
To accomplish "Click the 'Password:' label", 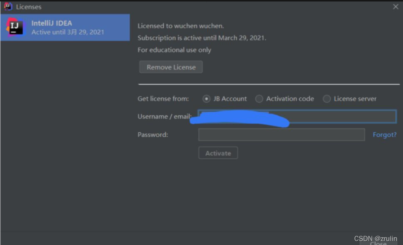I will [153, 135].
